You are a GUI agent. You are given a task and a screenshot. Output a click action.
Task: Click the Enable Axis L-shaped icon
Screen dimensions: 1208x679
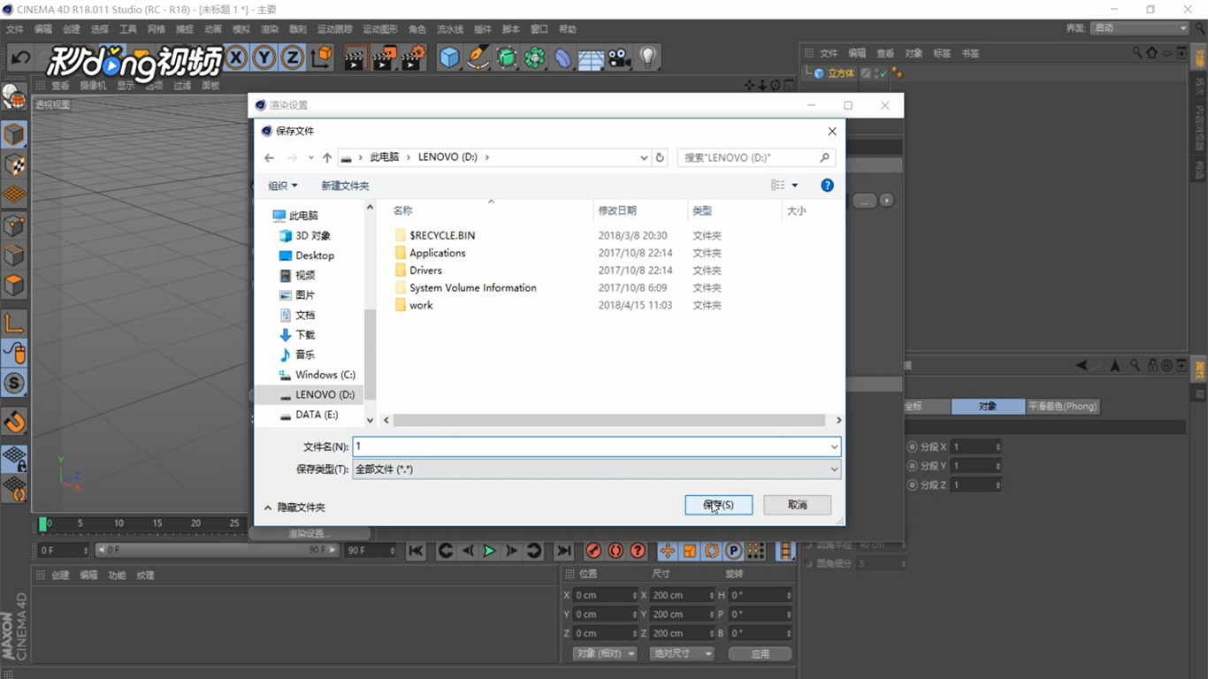tap(14, 324)
